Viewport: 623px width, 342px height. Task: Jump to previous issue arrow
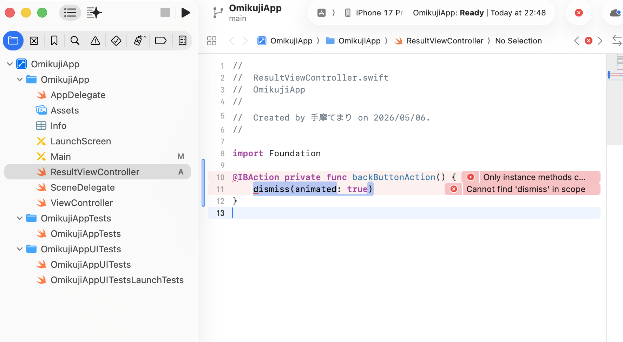[x=577, y=41]
